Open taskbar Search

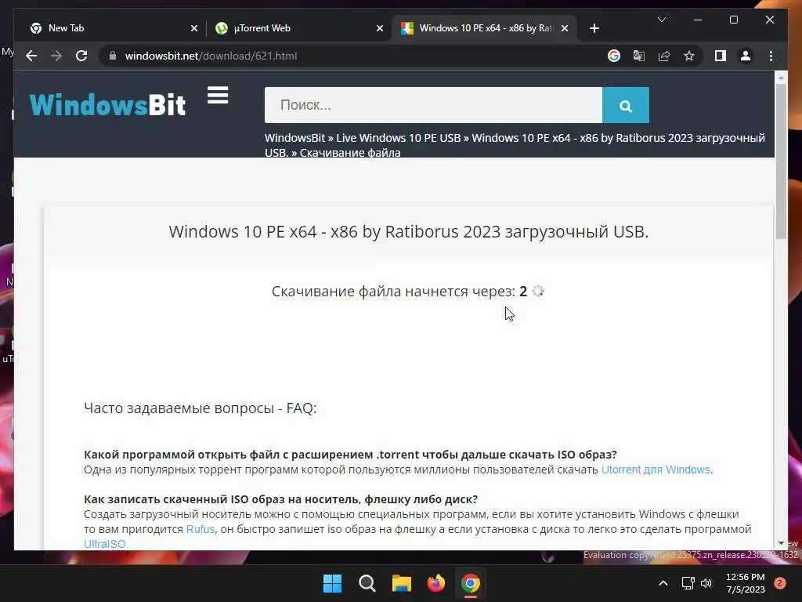point(367,583)
